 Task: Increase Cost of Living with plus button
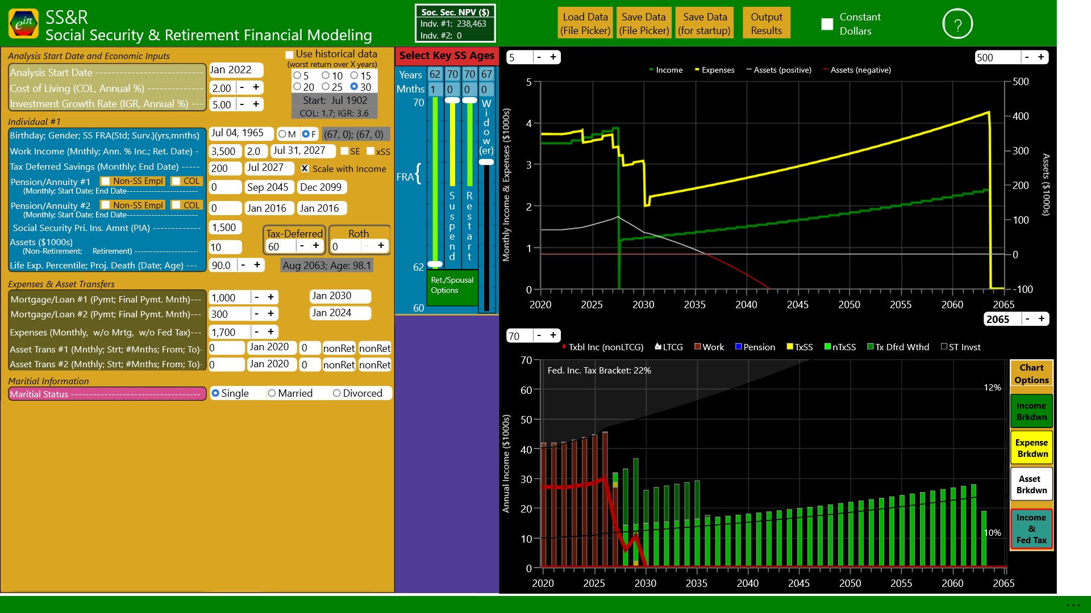pyautogui.click(x=256, y=87)
